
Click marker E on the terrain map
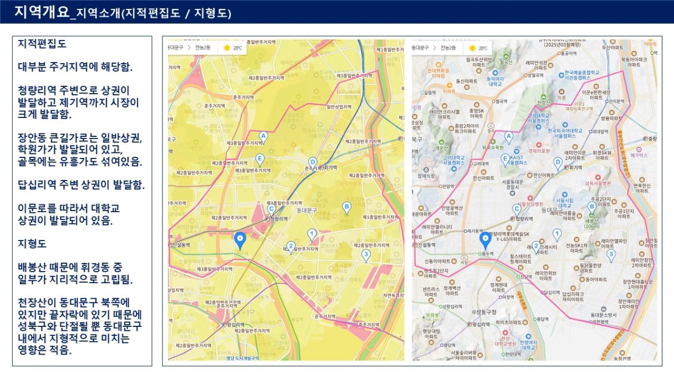click(505, 160)
